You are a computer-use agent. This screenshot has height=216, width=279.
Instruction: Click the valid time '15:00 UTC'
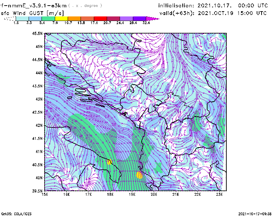[252, 13]
